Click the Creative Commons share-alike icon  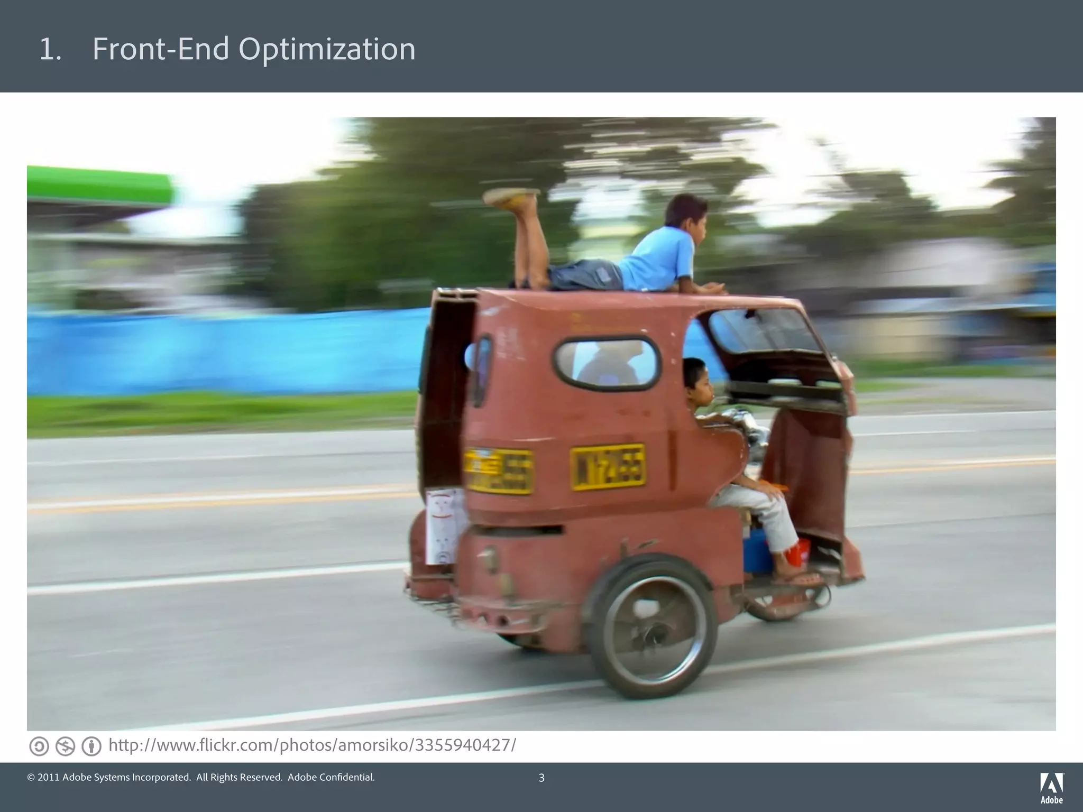(39, 746)
